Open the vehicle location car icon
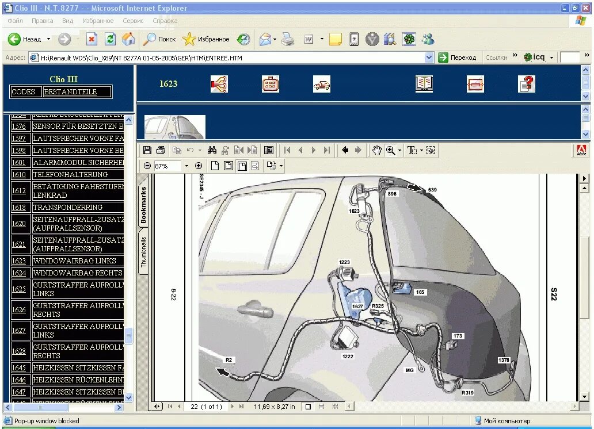 click(x=322, y=84)
